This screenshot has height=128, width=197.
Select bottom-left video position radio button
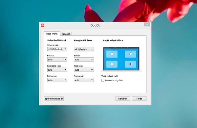(x=112, y=64)
